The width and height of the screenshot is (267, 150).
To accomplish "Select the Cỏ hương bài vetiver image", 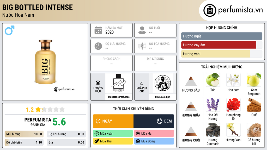I will coord(254,130).
